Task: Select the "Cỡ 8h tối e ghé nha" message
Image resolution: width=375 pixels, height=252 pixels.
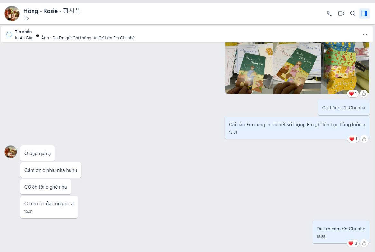Action: pyautogui.click(x=46, y=187)
